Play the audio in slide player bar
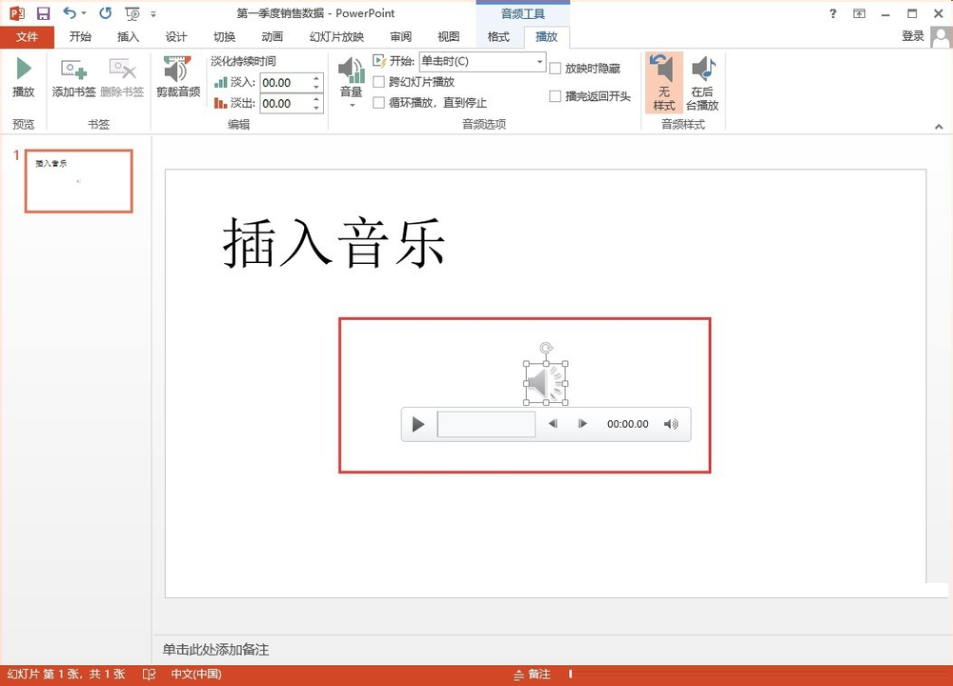The image size is (953, 686). [x=417, y=424]
